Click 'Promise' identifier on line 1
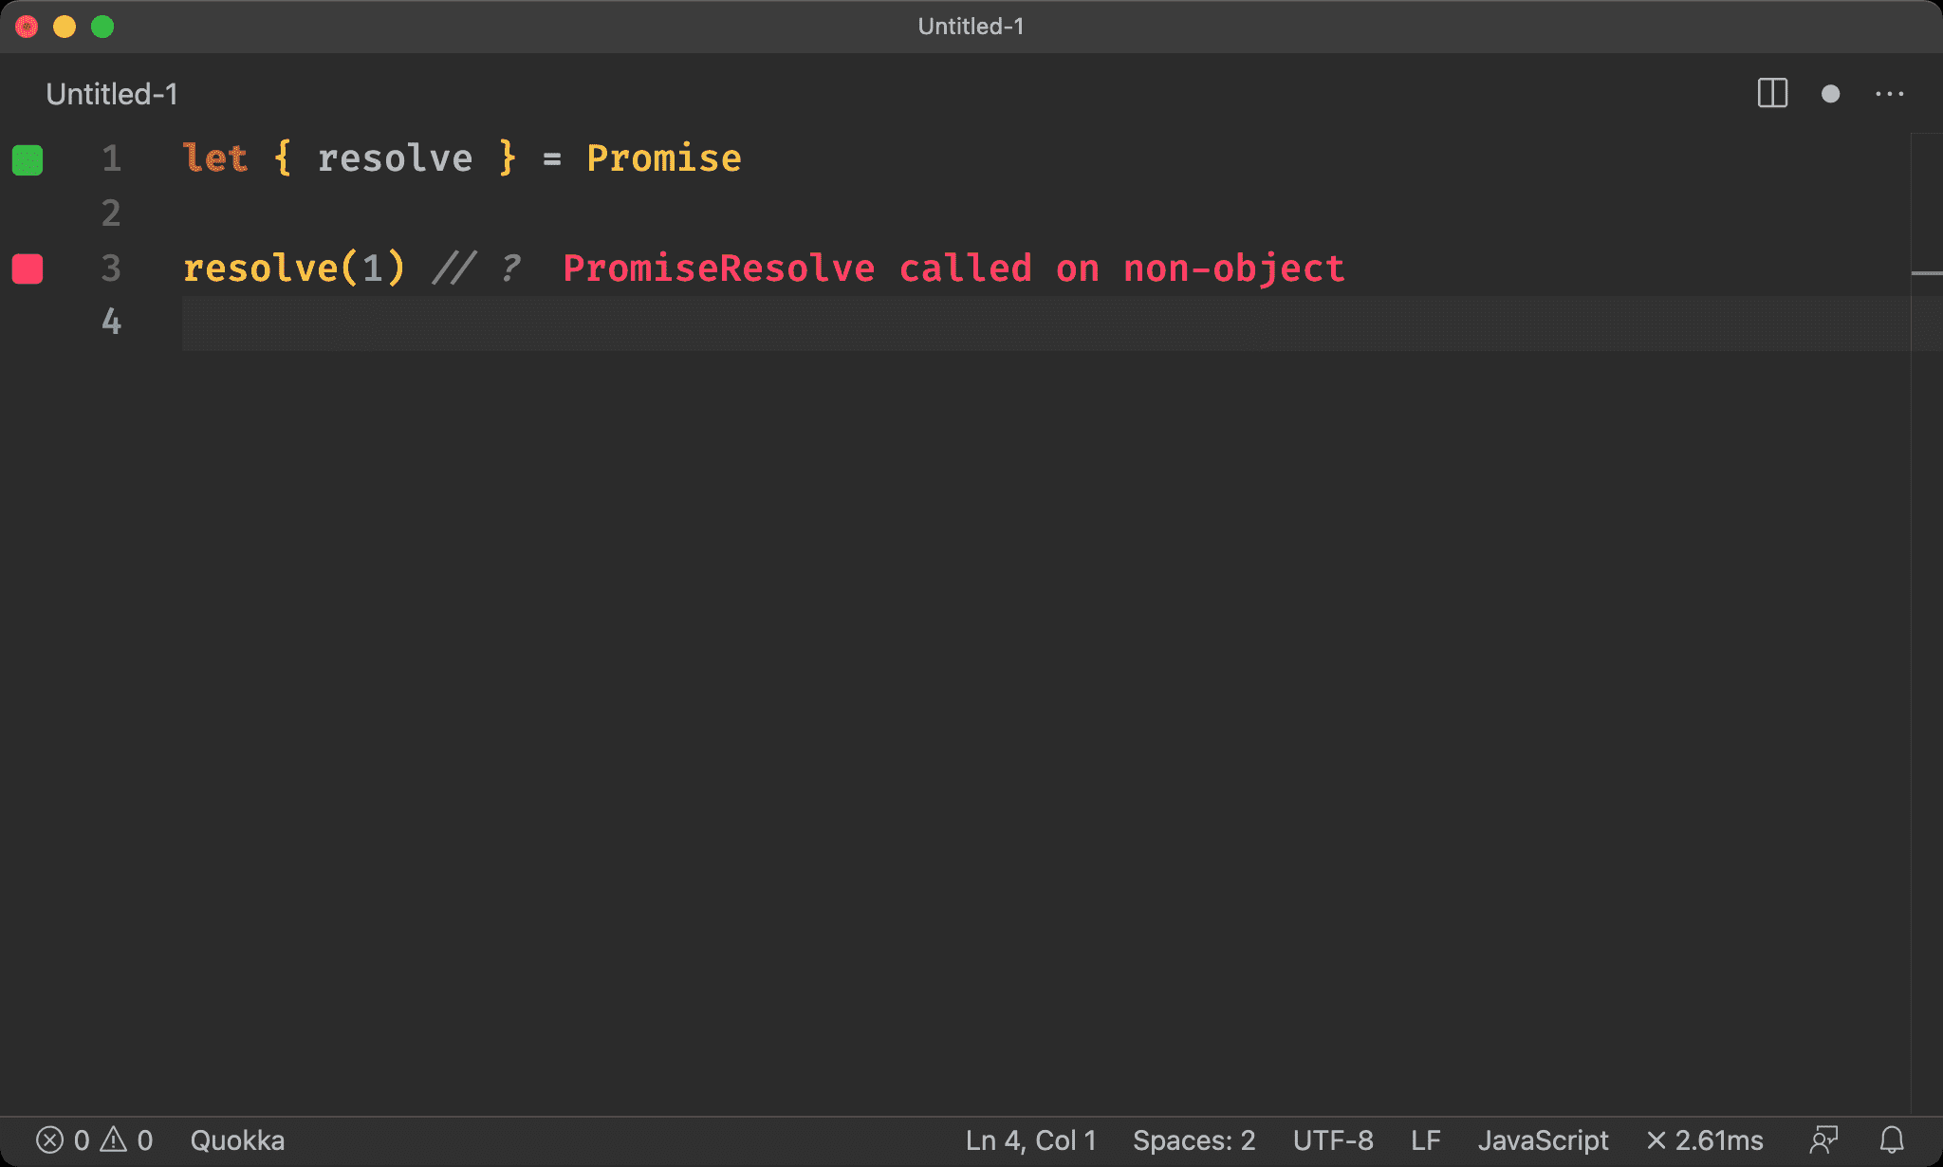The image size is (1943, 1167). coord(664,157)
